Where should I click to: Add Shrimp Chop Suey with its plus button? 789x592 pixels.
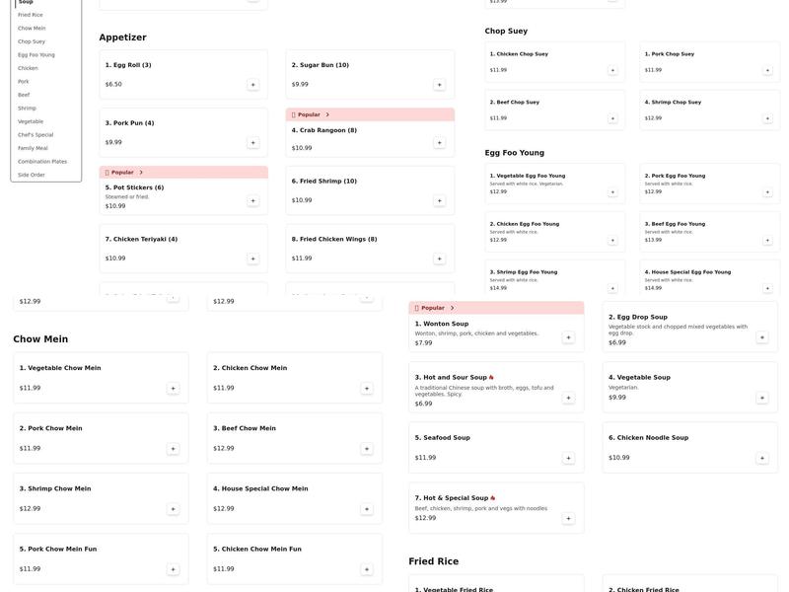767,118
